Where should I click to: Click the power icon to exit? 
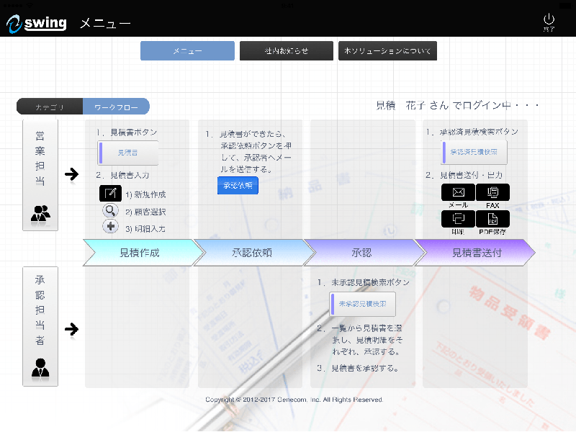549,21
